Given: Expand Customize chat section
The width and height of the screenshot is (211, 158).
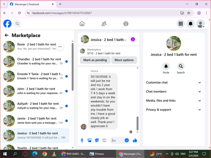Looking at the screenshot, I should point(173,83).
